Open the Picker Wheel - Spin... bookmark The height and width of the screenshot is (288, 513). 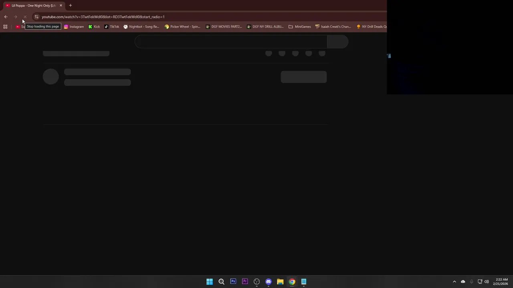click(x=182, y=27)
